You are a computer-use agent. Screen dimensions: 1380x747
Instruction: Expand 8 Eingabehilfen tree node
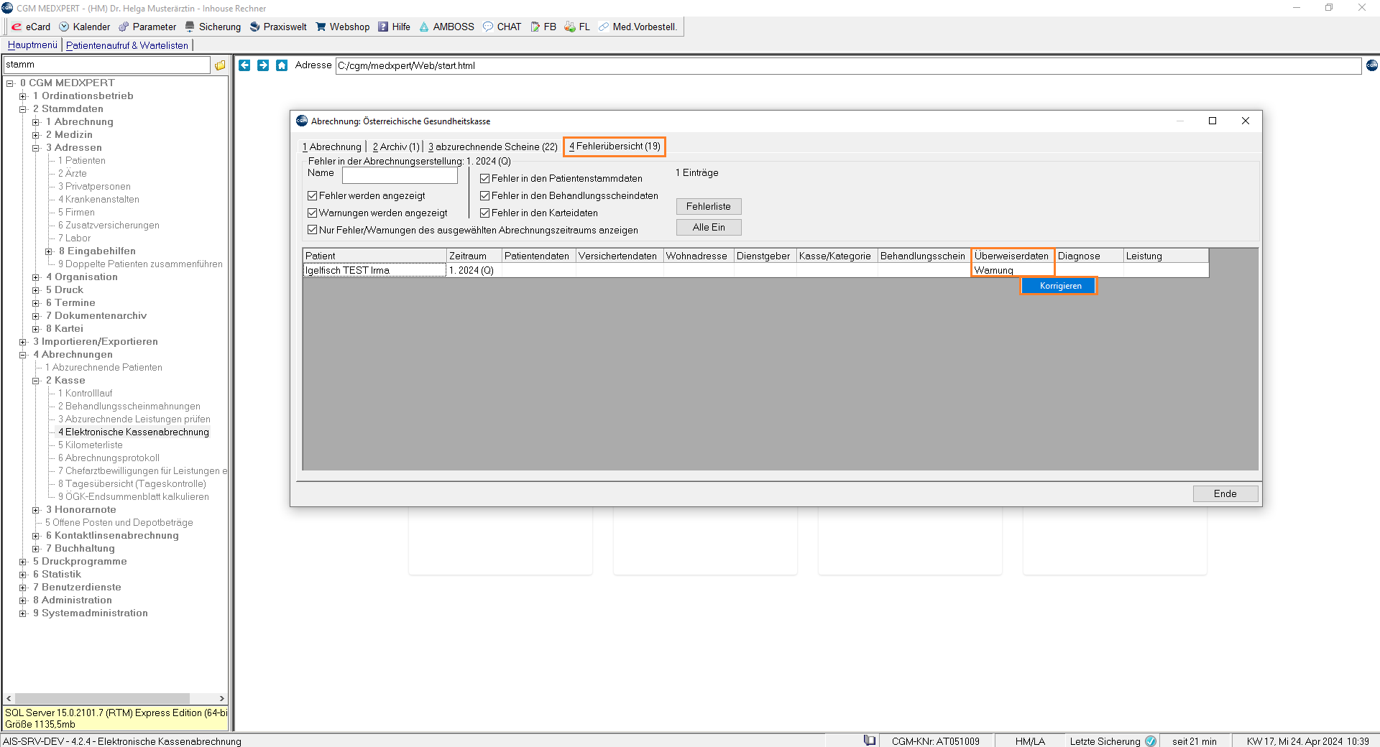click(49, 251)
